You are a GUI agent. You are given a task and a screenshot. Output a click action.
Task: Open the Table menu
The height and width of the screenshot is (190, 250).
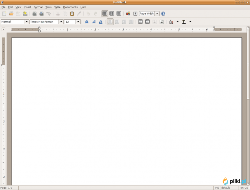[x=57, y=7]
